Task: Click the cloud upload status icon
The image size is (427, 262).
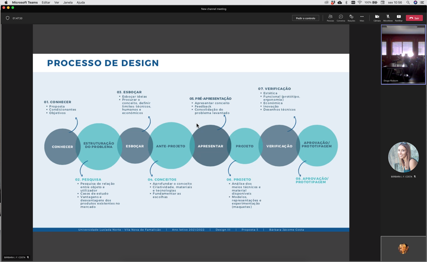Action: [x=339, y=2]
